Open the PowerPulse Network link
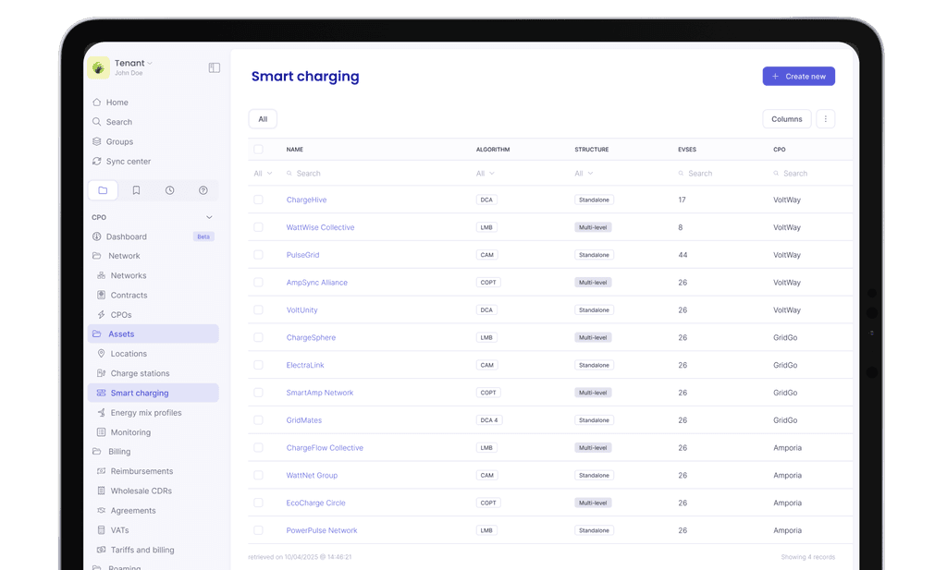Viewport: 947px width, 570px height. 321,530
